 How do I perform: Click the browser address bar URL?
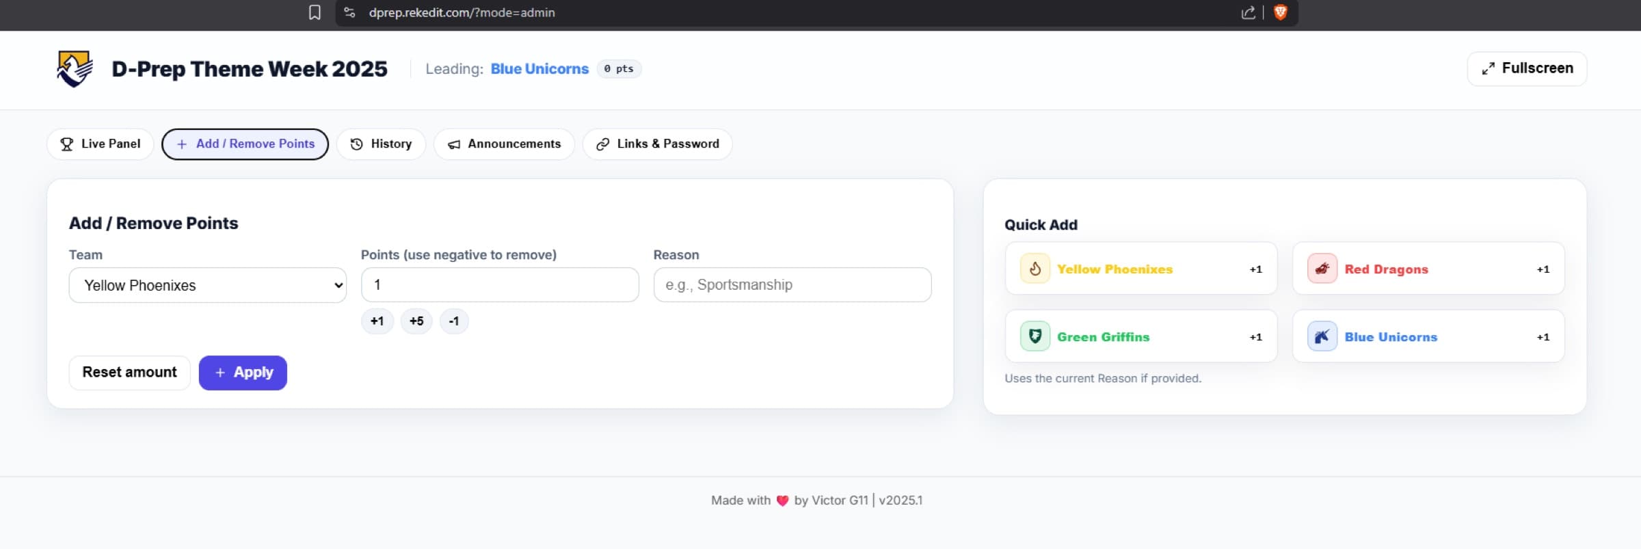click(462, 12)
